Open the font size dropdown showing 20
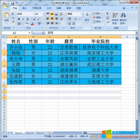Viewport: 140px width, 140px height. (x=42, y=14)
